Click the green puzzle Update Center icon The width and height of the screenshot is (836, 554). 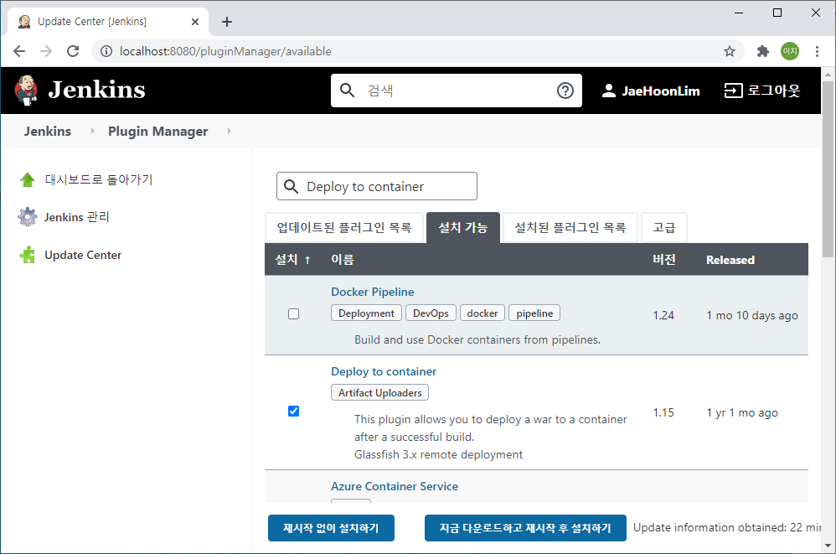pos(27,255)
